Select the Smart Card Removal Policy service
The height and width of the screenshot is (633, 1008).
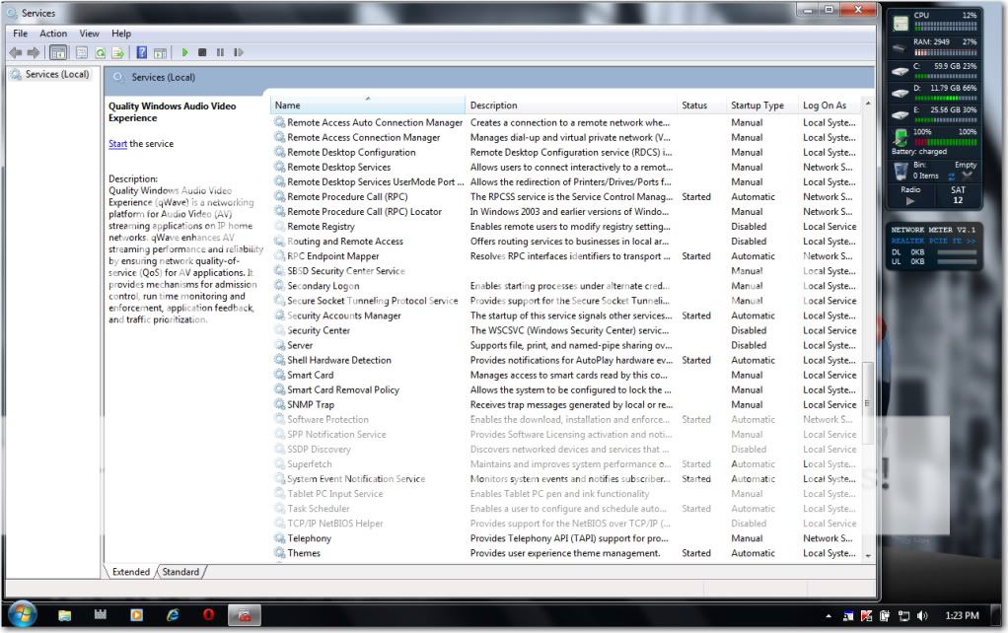coord(566,390)
